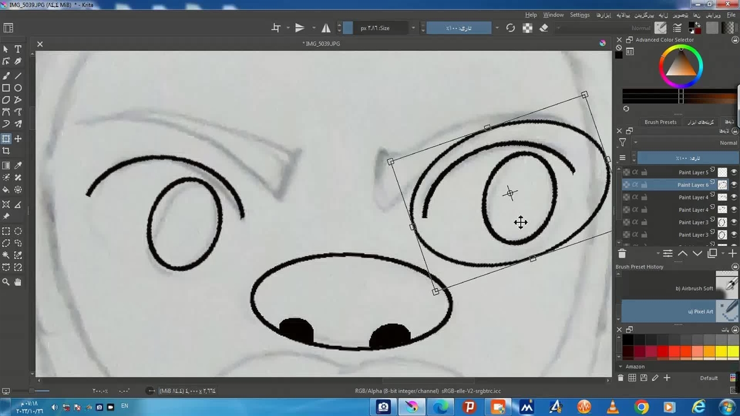This screenshot has width=740, height=416.
Task: Add a new layer with plus icon
Action: [732, 254]
